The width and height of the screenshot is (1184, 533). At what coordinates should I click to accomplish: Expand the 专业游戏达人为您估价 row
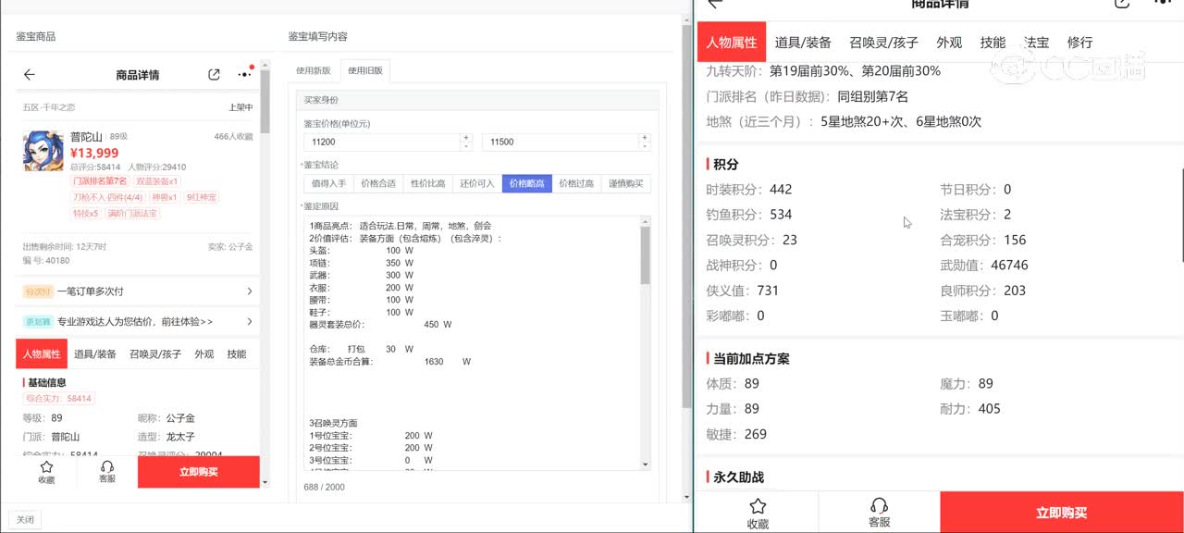(139, 322)
